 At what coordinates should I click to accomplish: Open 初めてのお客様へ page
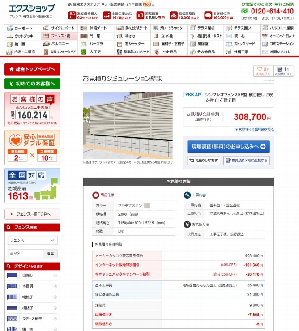click(32, 84)
